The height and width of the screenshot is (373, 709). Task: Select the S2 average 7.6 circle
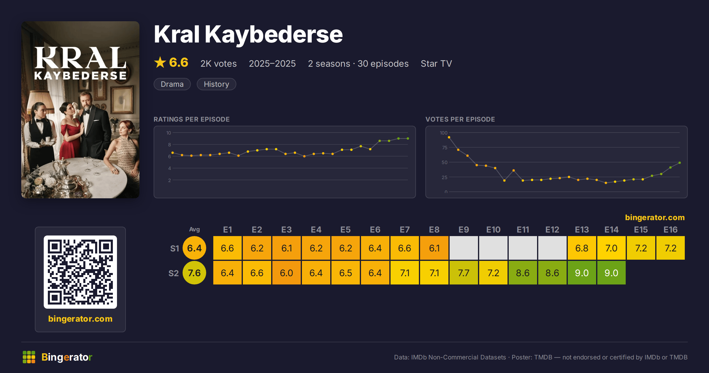pyautogui.click(x=194, y=273)
